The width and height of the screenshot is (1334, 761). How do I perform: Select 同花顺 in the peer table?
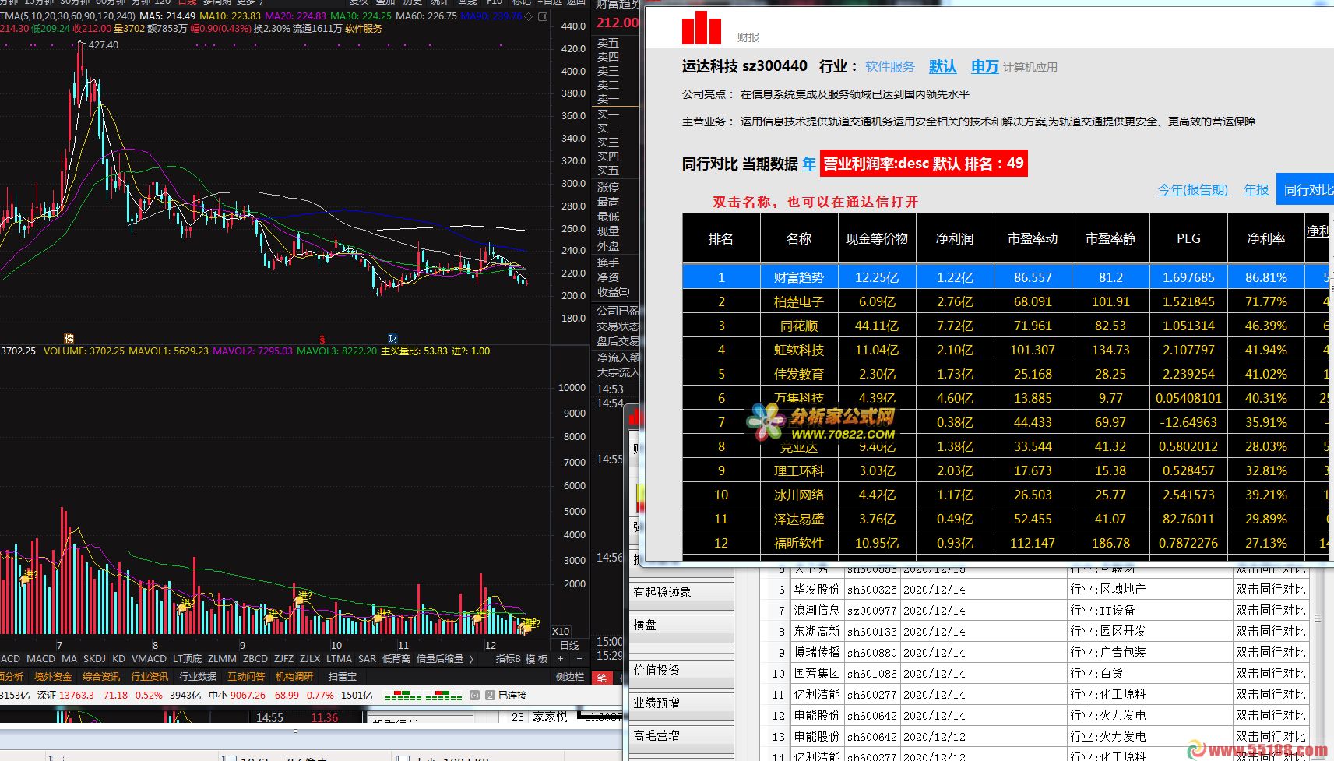coord(799,326)
